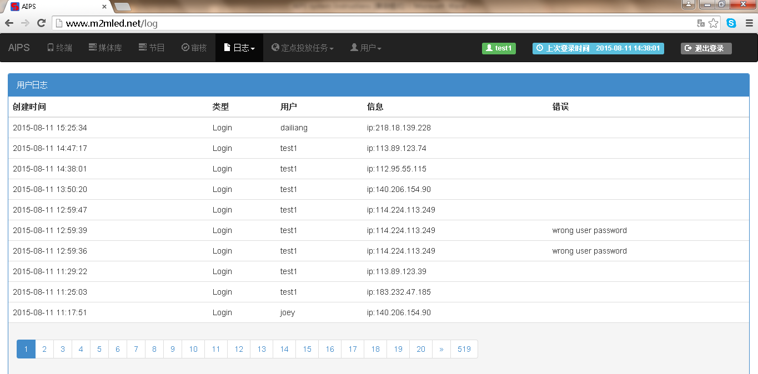Reload the page with the refresh icon
Viewport: 758px width, 374px height.
point(41,23)
